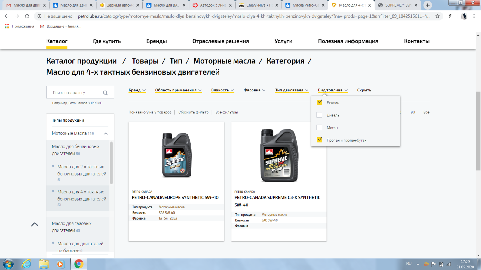Screen dimensions: 481x270
Task: Bookmark page with the star icon
Action: (x=437, y=16)
